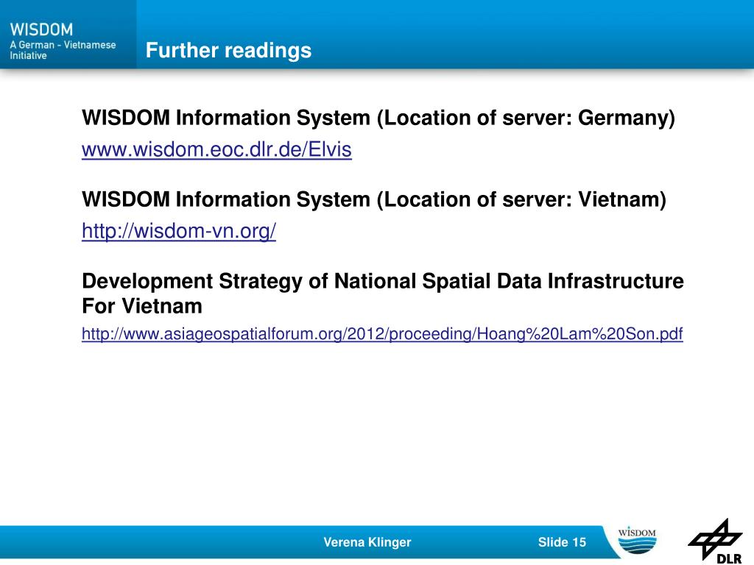This screenshot has height=565, width=754.
Task: Open the asiageospatialforum.org Hoang Lam Son PDF link
Action: pyautogui.click(x=382, y=333)
